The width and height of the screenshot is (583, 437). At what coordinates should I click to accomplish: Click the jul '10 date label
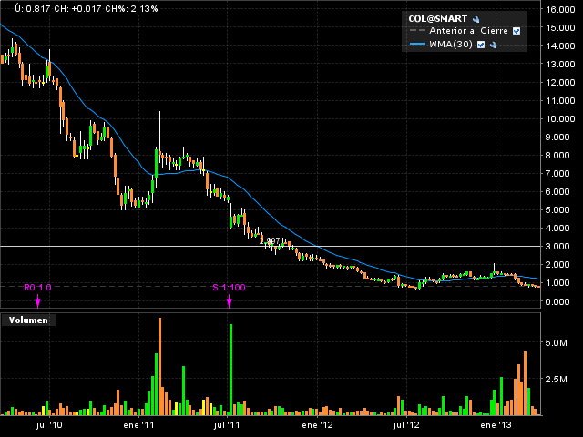(x=49, y=425)
